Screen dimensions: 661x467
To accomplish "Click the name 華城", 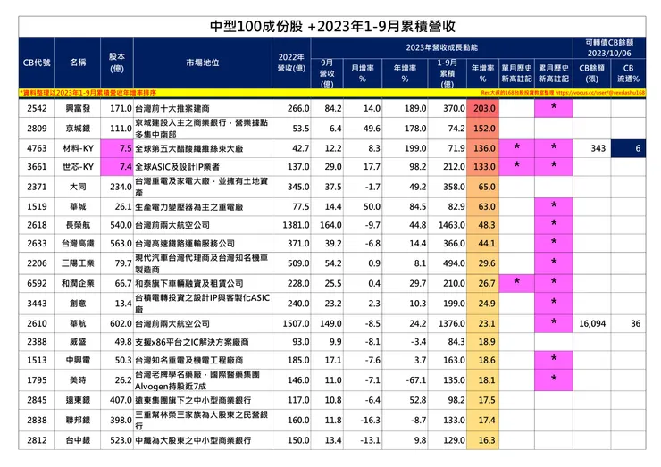I will pyautogui.click(x=78, y=206).
